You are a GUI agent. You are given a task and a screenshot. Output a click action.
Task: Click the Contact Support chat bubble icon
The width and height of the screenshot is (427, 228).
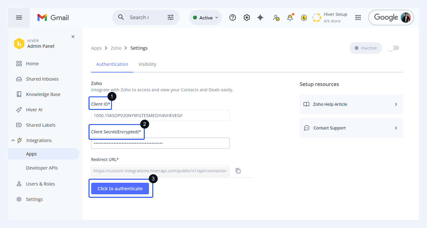point(307,128)
